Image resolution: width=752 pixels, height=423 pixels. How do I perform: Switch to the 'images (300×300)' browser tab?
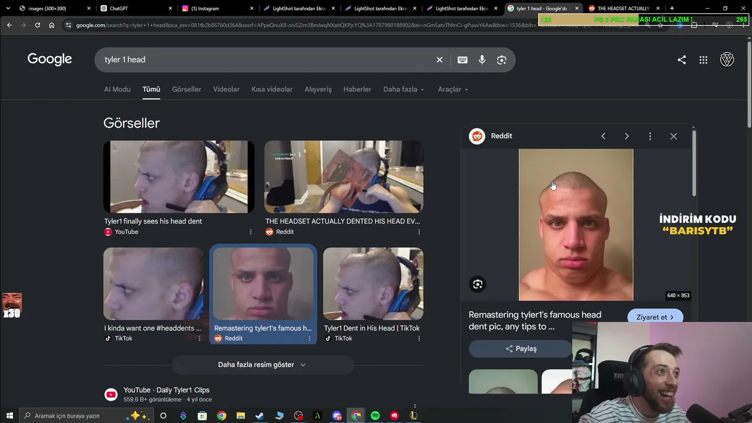[x=54, y=8]
